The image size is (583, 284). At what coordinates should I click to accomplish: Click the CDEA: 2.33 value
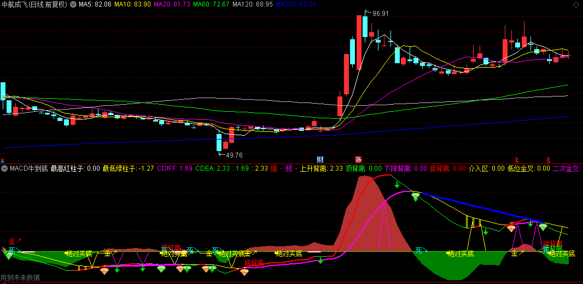pos(213,169)
